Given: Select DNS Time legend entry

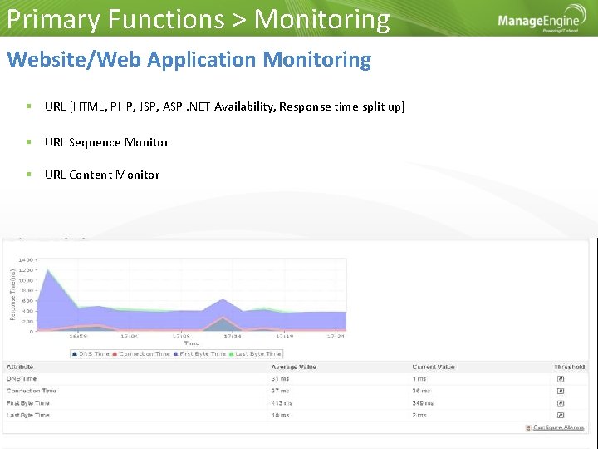Looking at the screenshot, I should [91, 354].
